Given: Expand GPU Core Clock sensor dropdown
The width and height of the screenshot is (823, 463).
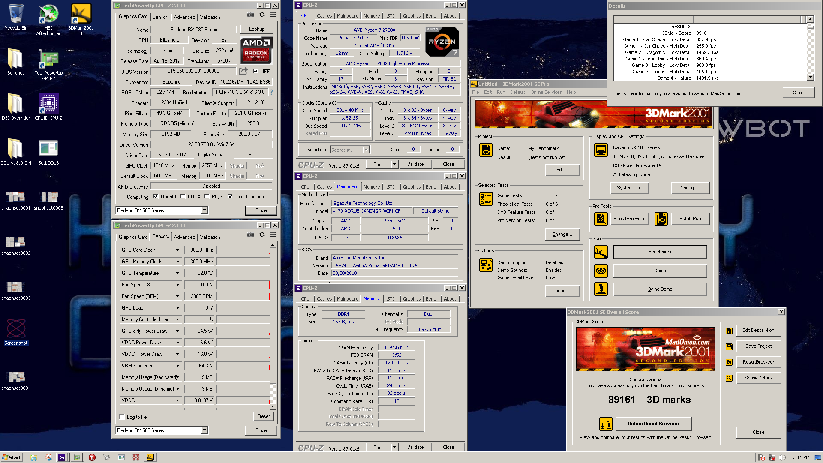Looking at the screenshot, I should [x=177, y=250].
